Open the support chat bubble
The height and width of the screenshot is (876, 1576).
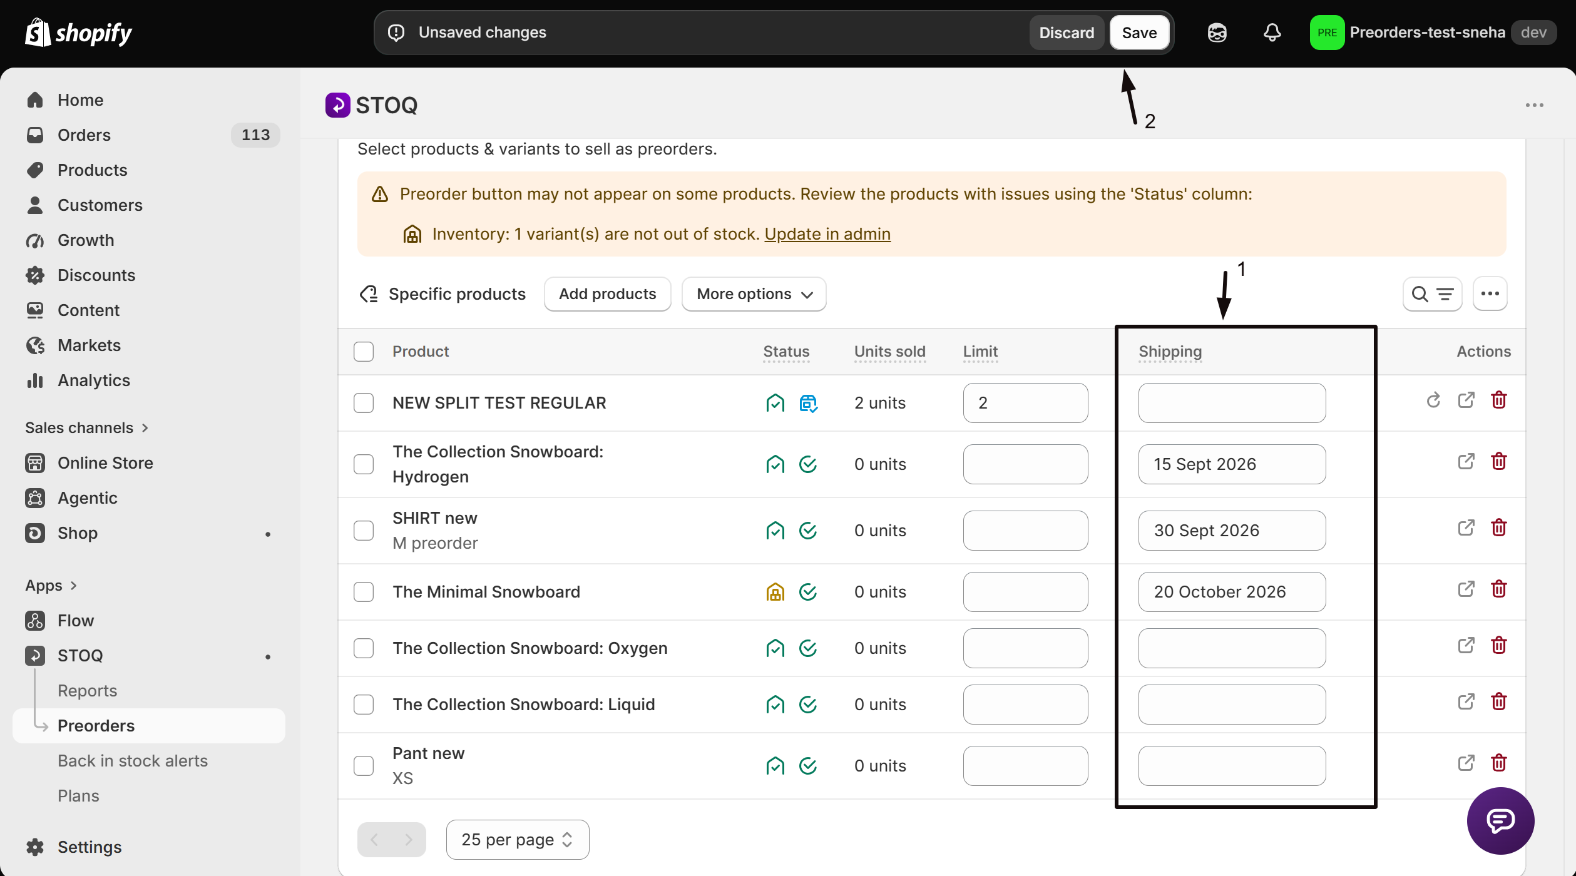click(x=1500, y=821)
